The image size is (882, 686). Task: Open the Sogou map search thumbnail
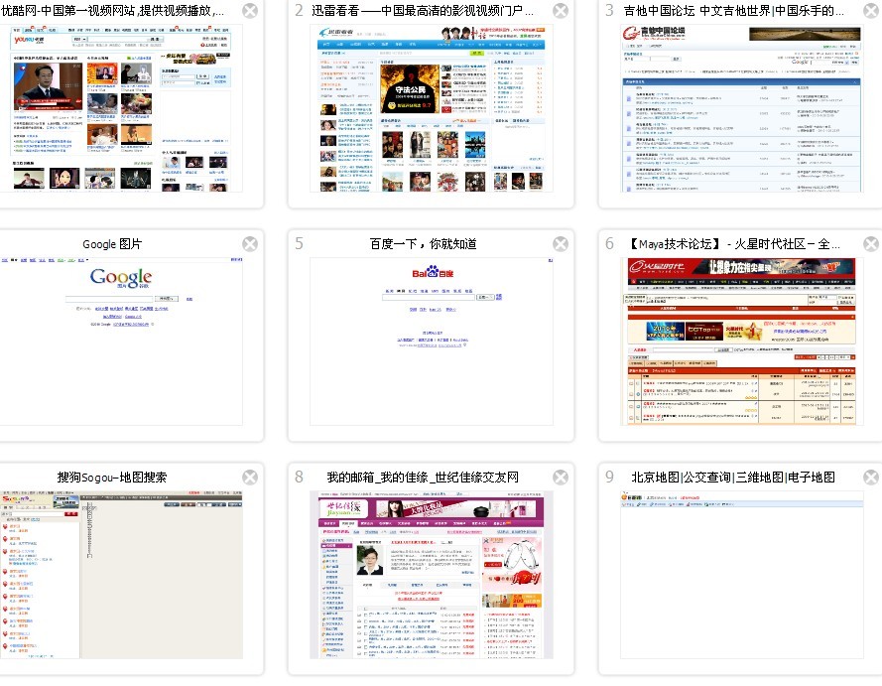pos(121,575)
